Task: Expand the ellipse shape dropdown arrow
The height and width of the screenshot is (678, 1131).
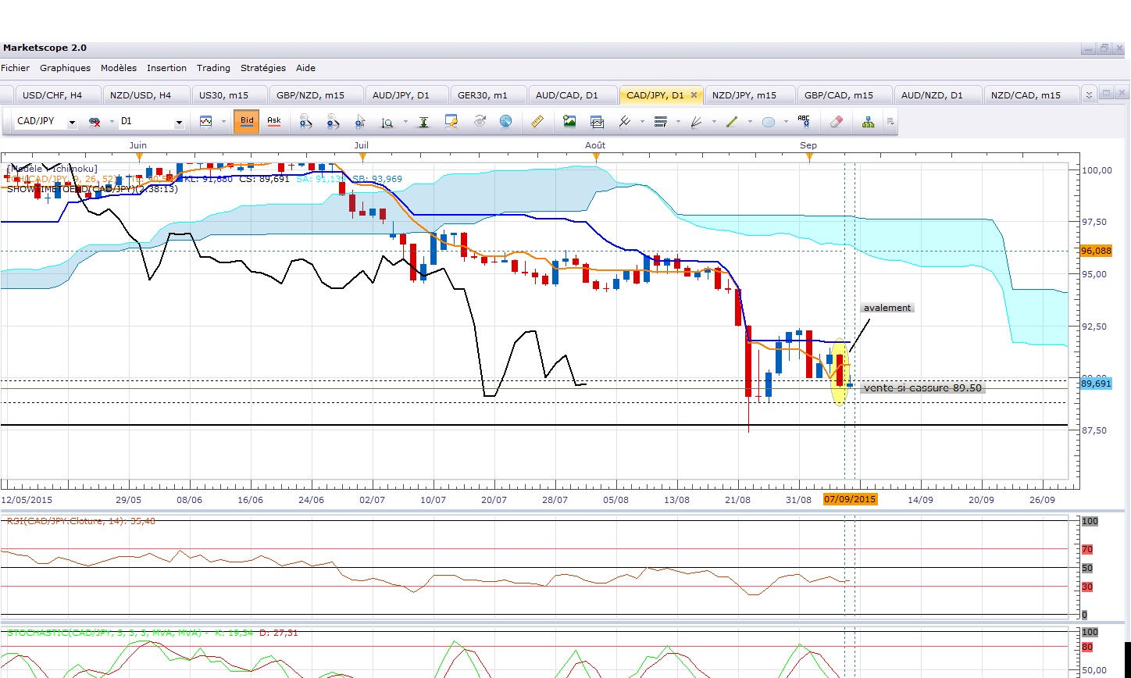Action: click(785, 122)
